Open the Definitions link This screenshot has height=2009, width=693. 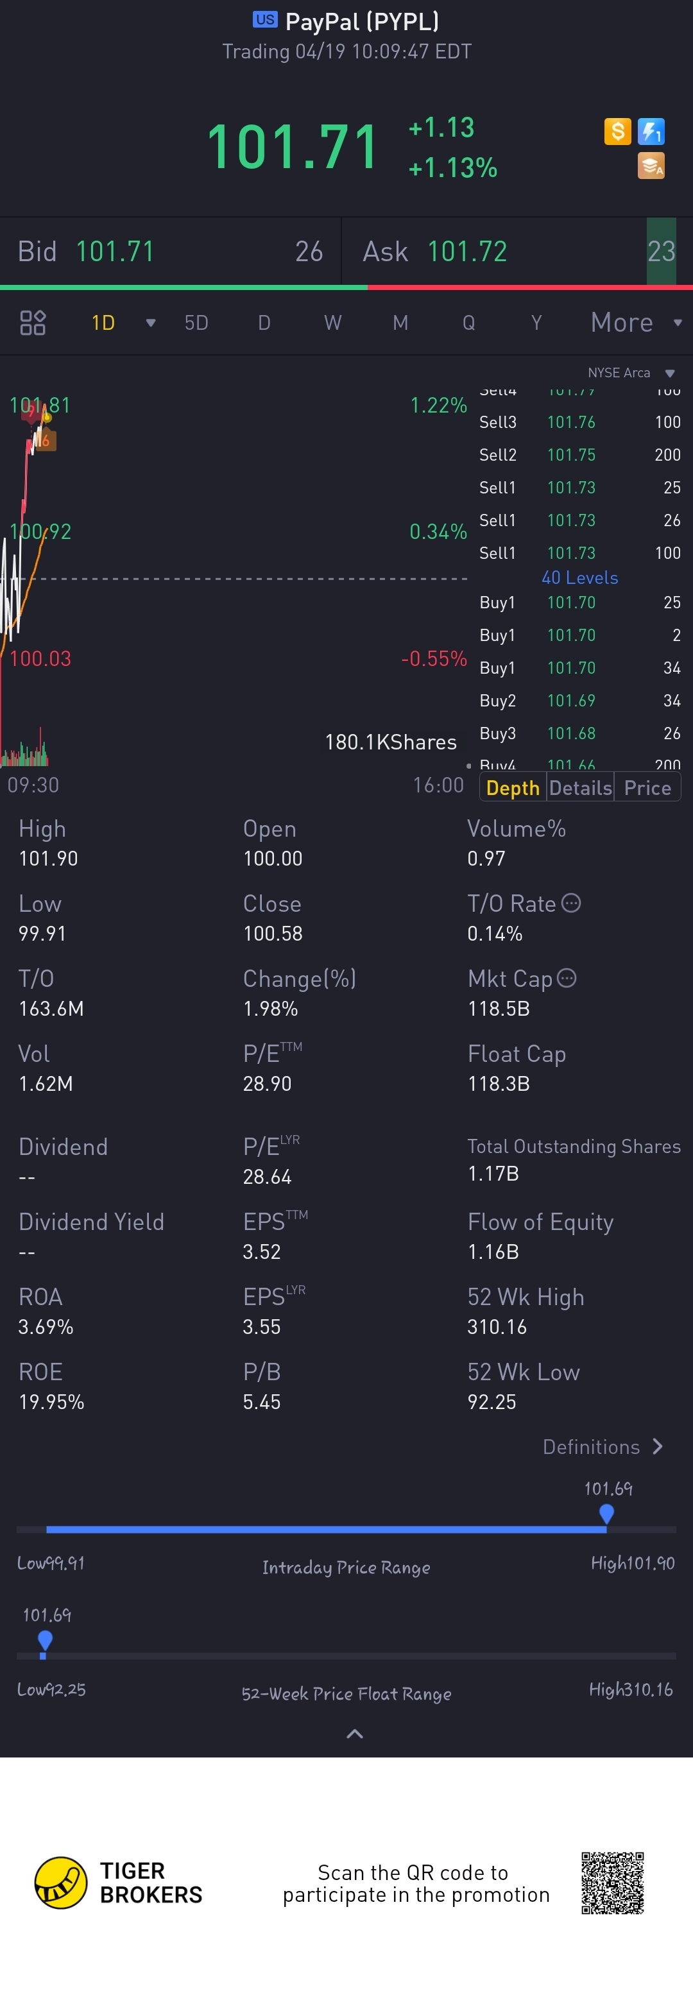[x=603, y=1447]
